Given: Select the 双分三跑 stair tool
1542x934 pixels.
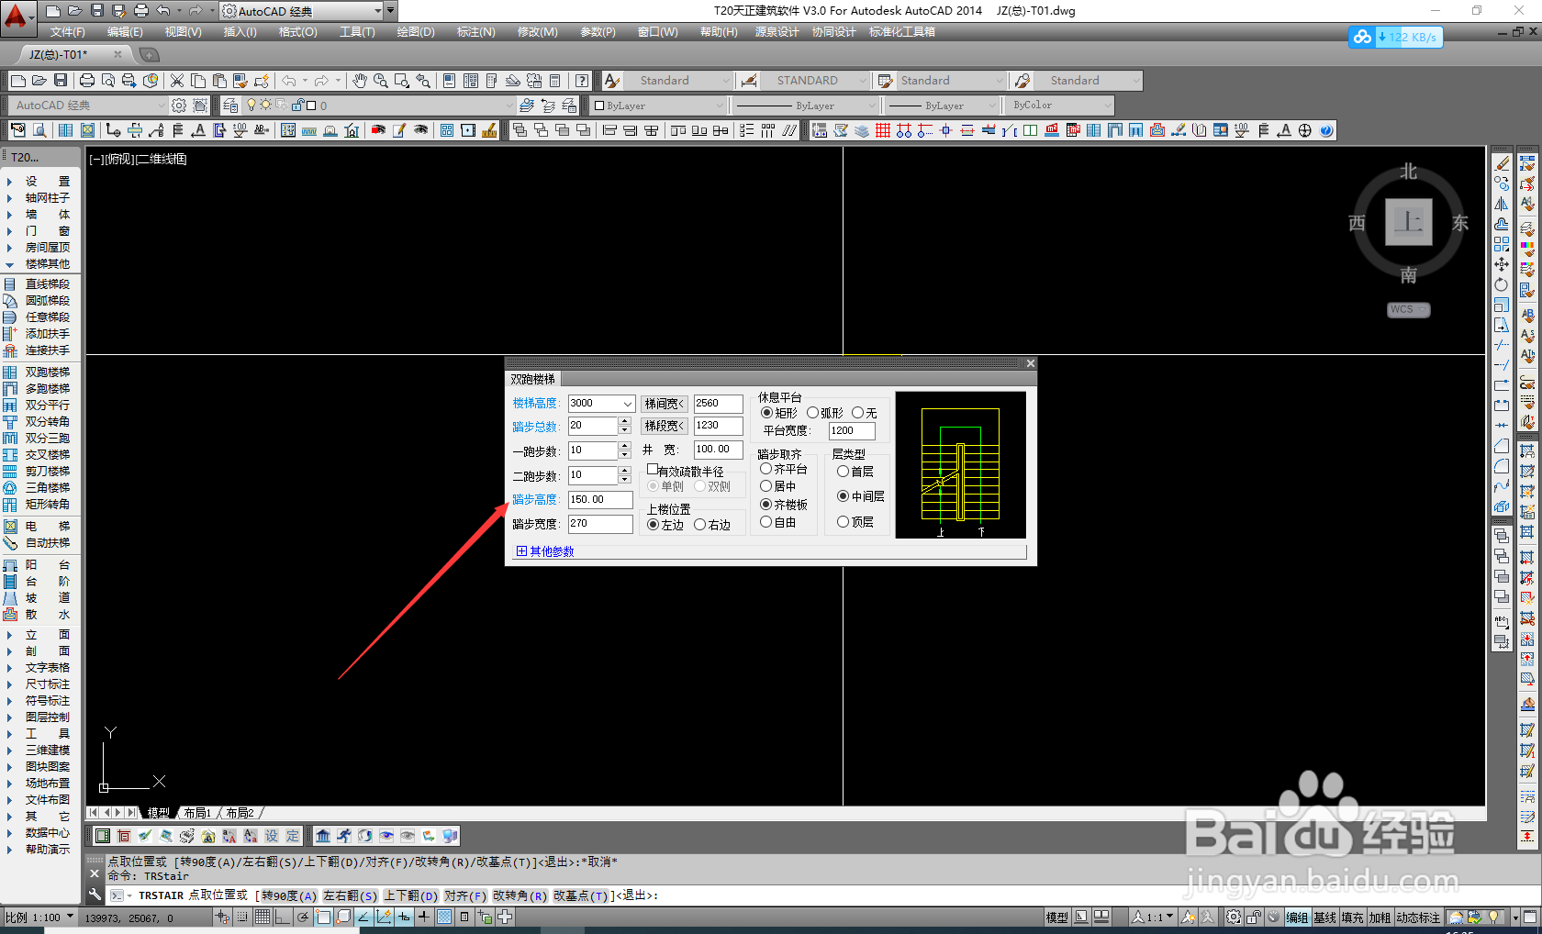Looking at the screenshot, I should 38,439.
